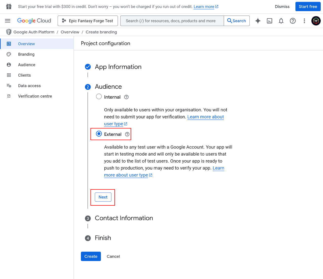This screenshot has width=323, height=279.
Task: Open the Cloud Shell terminal icon
Action: (x=269, y=21)
